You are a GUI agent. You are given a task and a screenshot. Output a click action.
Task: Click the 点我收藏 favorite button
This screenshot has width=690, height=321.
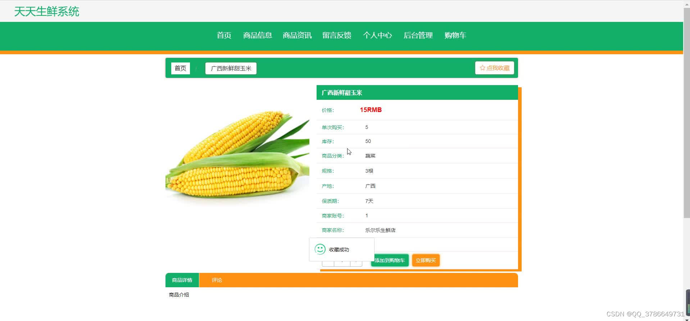[495, 68]
